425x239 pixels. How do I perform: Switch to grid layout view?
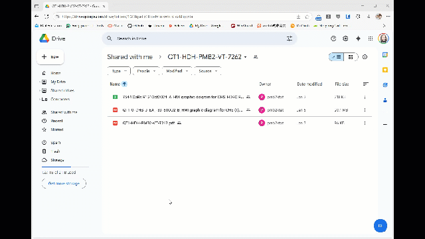coord(351,57)
